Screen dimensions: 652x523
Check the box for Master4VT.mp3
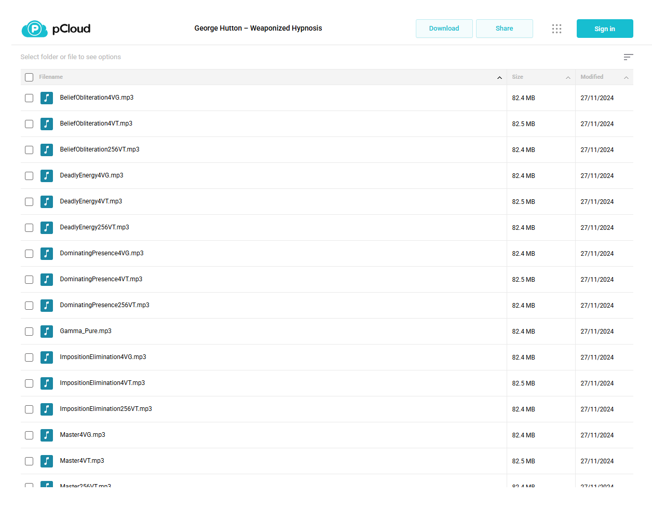(x=29, y=461)
